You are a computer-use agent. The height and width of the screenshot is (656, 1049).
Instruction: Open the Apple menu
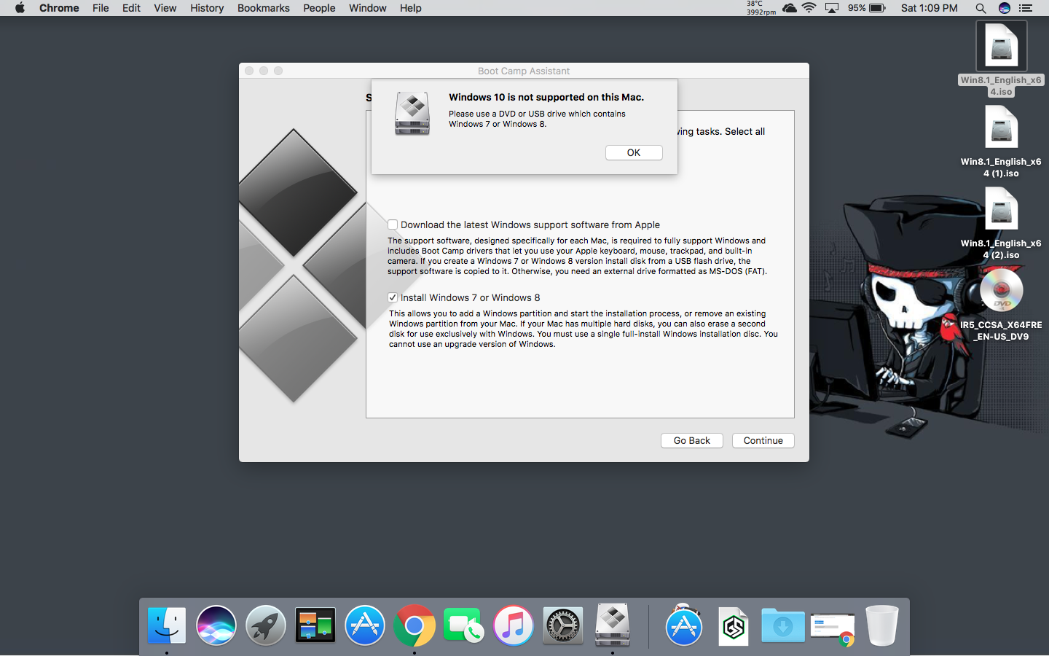point(20,8)
